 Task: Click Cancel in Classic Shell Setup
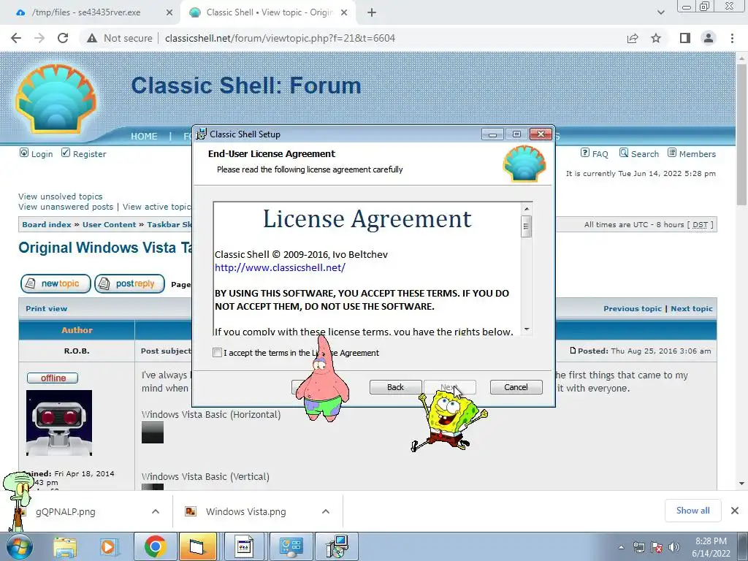coord(516,387)
